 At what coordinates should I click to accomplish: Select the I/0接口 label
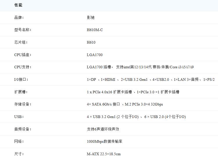pos(21,80)
